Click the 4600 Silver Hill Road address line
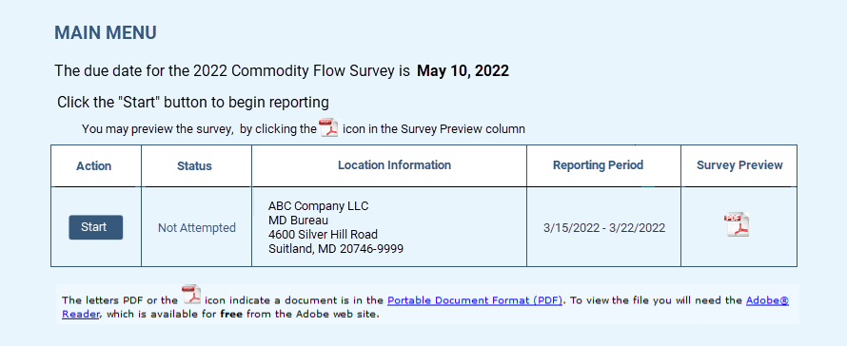Viewport: 847px width, 346px height. (323, 235)
